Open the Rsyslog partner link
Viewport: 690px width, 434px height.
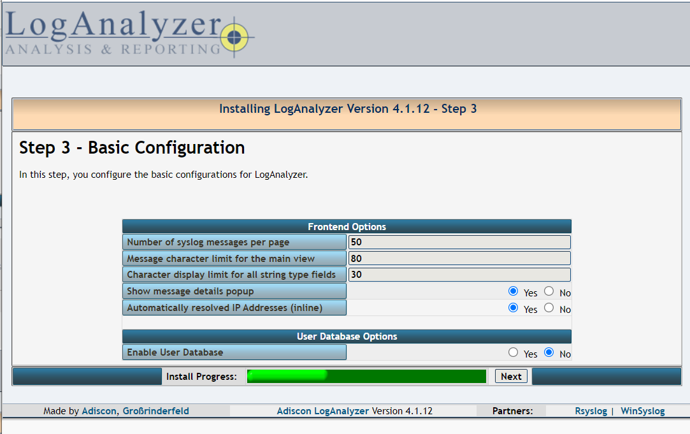591,410
